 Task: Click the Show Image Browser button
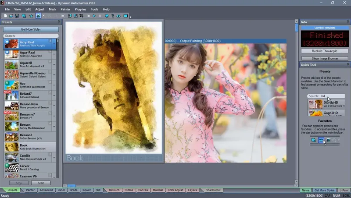tap(324, 58)
